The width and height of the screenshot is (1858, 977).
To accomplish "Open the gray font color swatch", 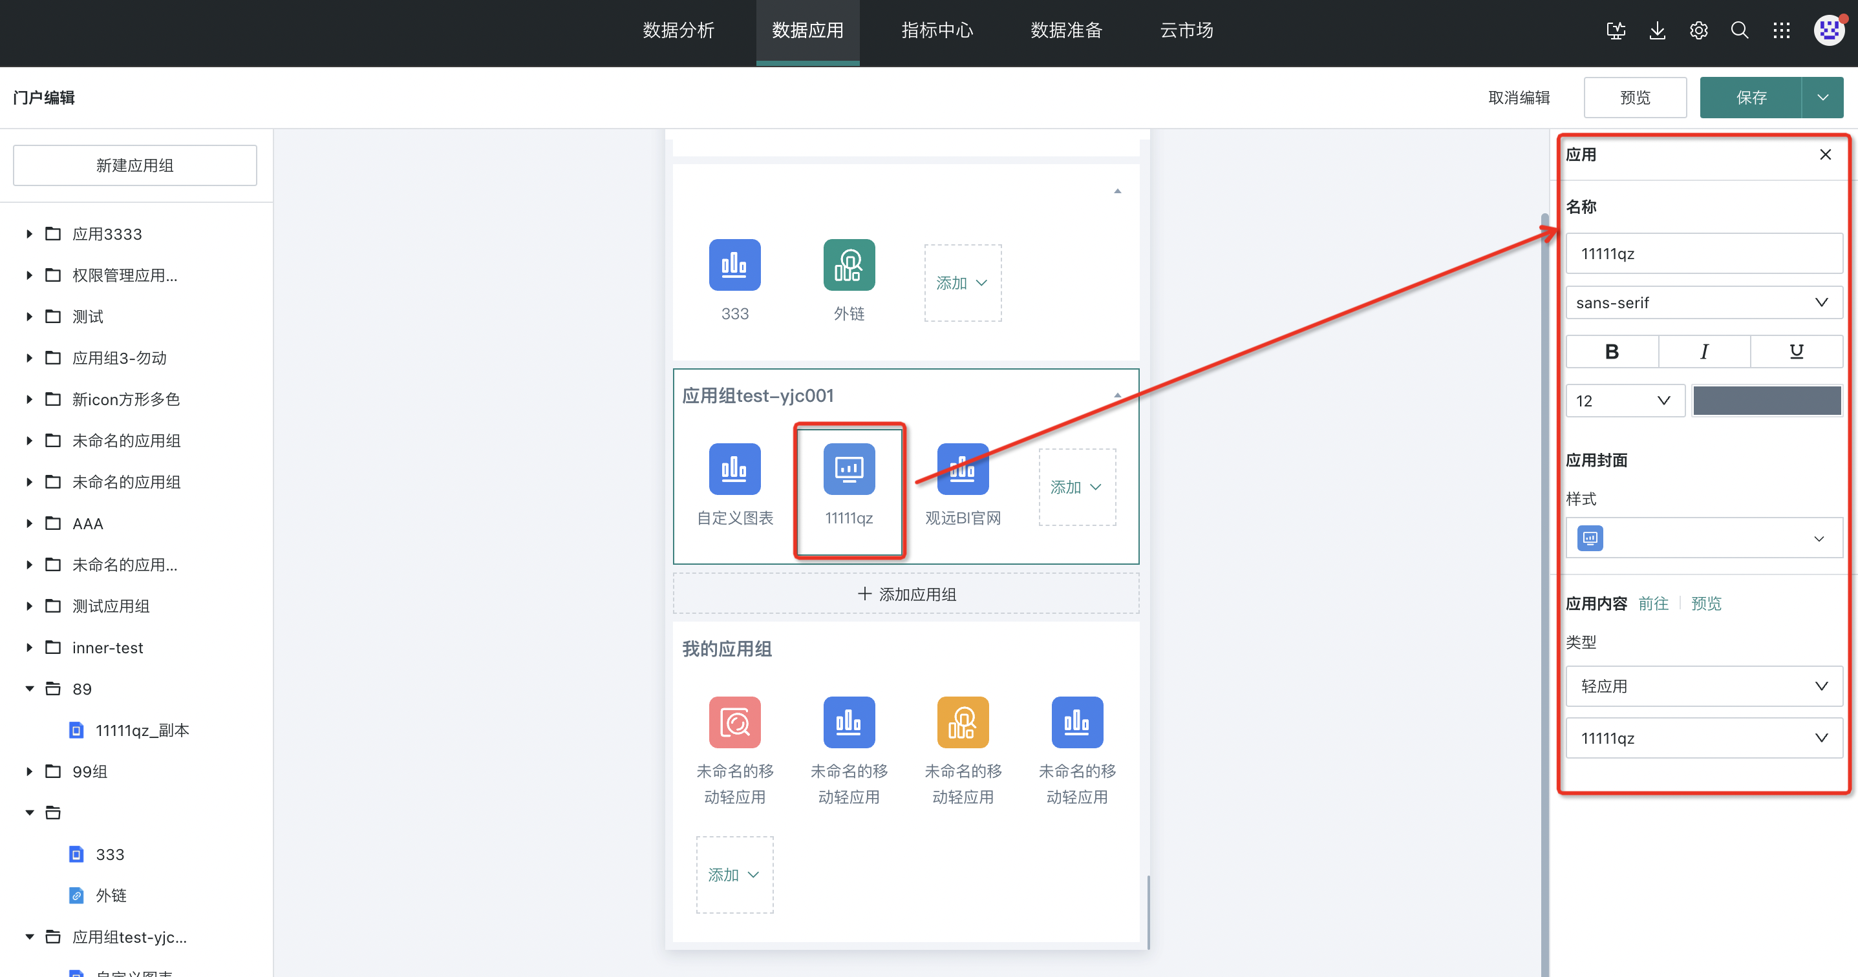I will point(1766,401).
